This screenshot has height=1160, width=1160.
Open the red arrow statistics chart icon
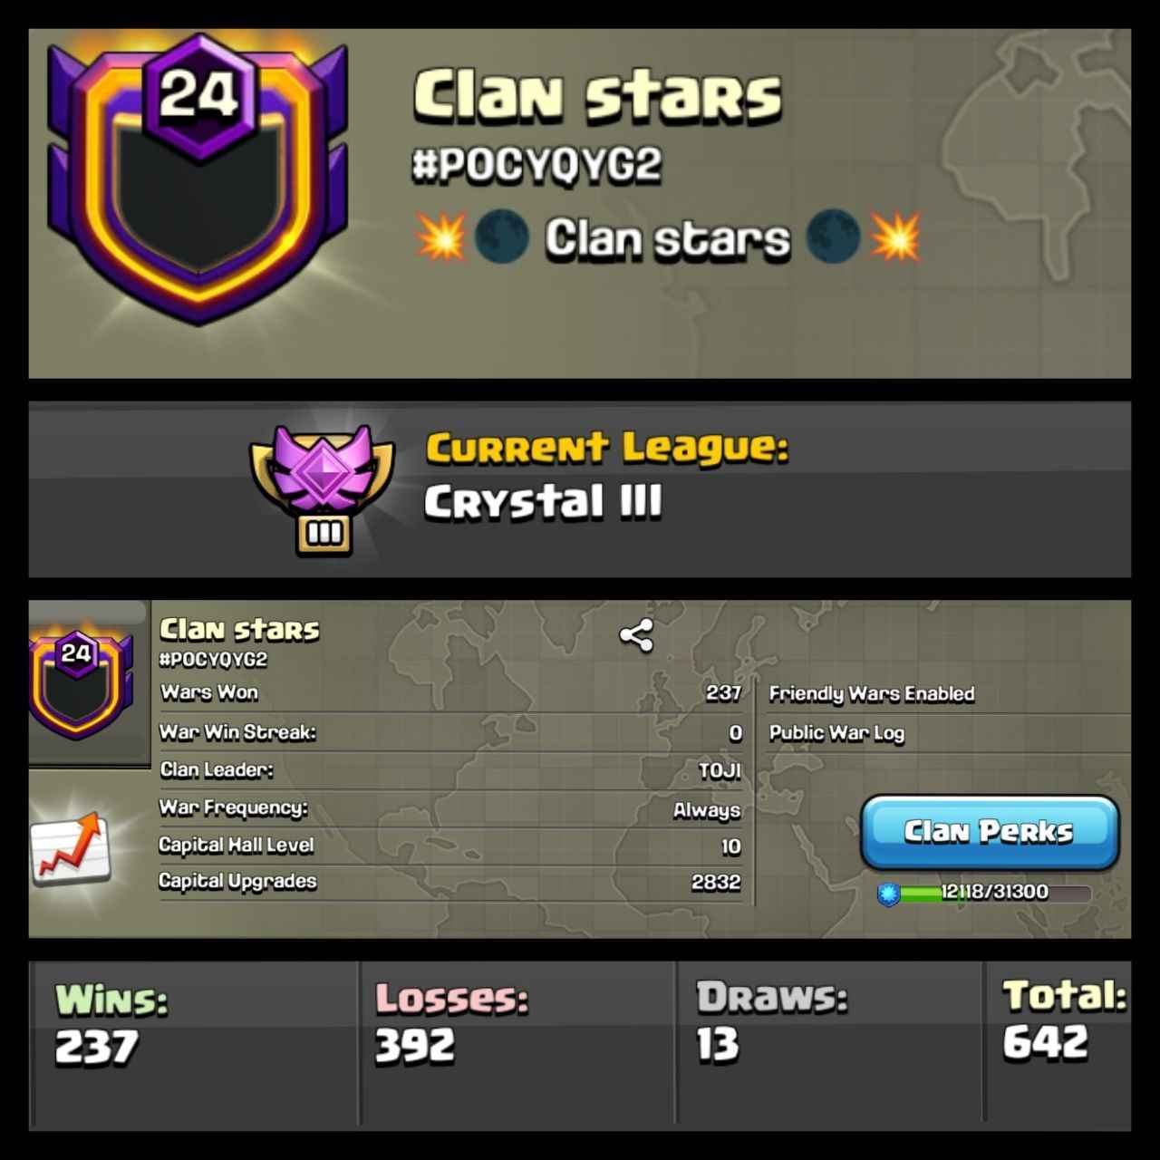click(x=71, y=848)
